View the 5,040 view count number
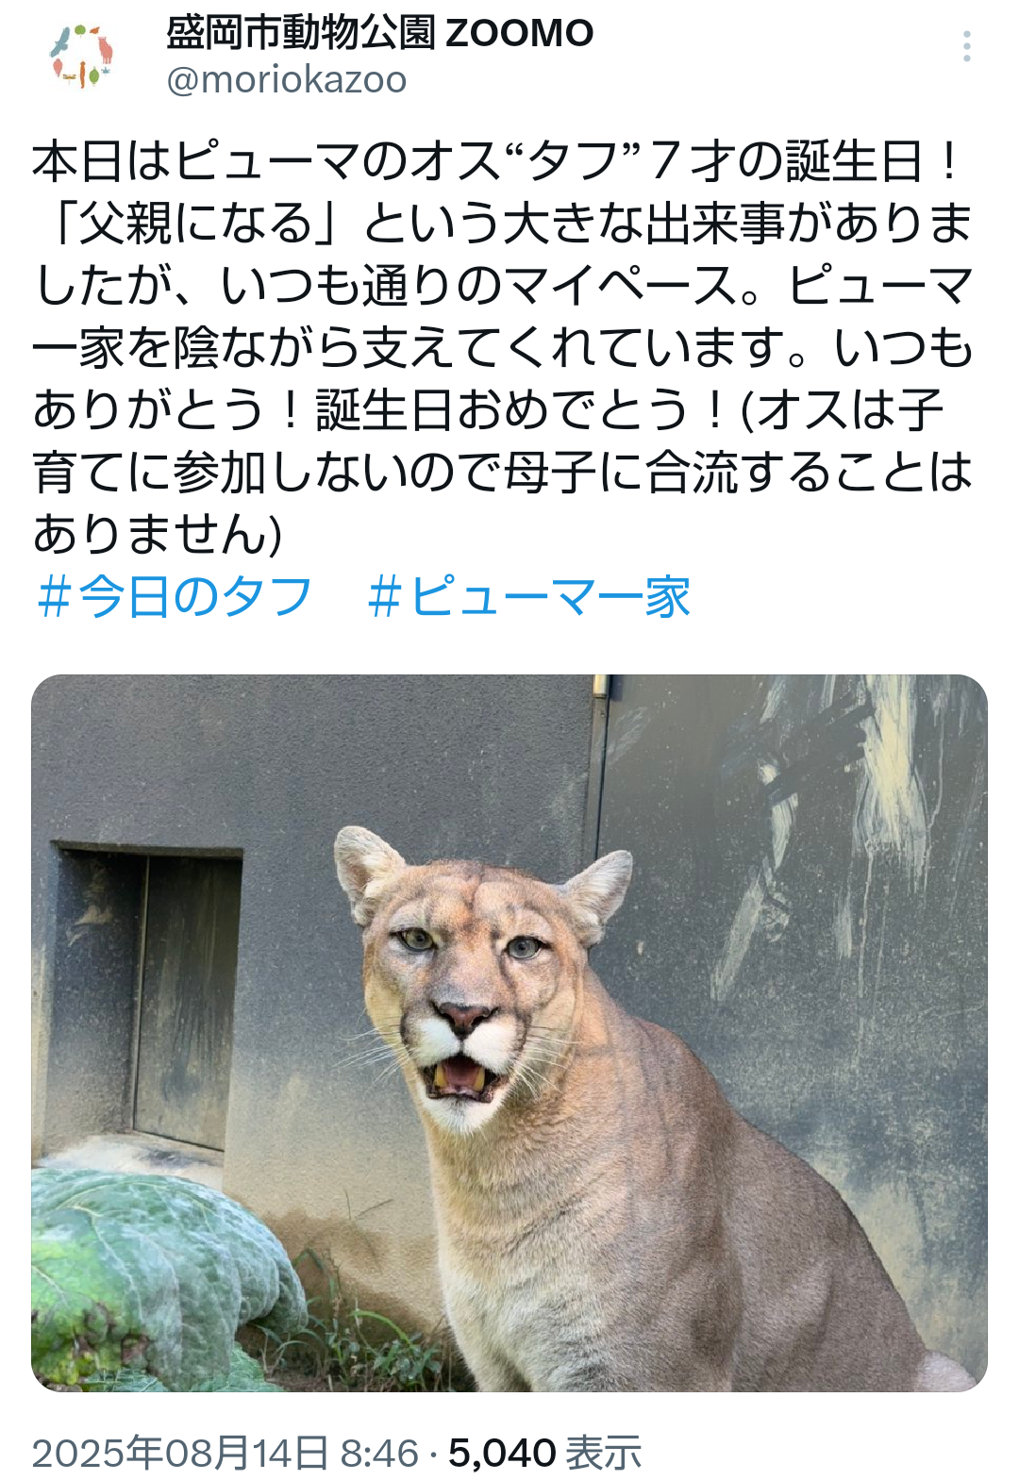Viewport: 1019px width, 1480px height. pyautogui.click(x=502, y=1453)
